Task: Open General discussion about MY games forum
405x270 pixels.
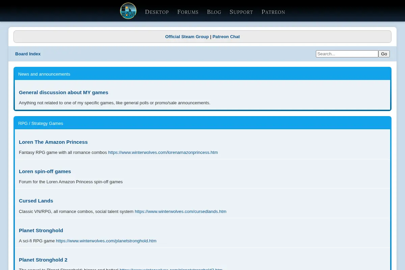Action: pyautogui.click(x=63, y=92)
